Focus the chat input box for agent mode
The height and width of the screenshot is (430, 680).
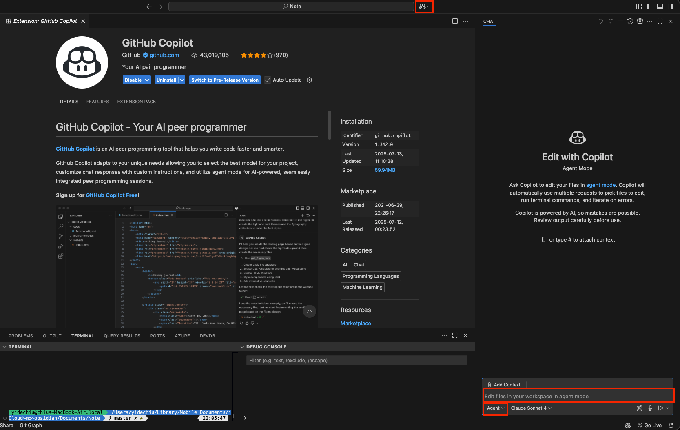pyautogui.click(x=578, y=396)
